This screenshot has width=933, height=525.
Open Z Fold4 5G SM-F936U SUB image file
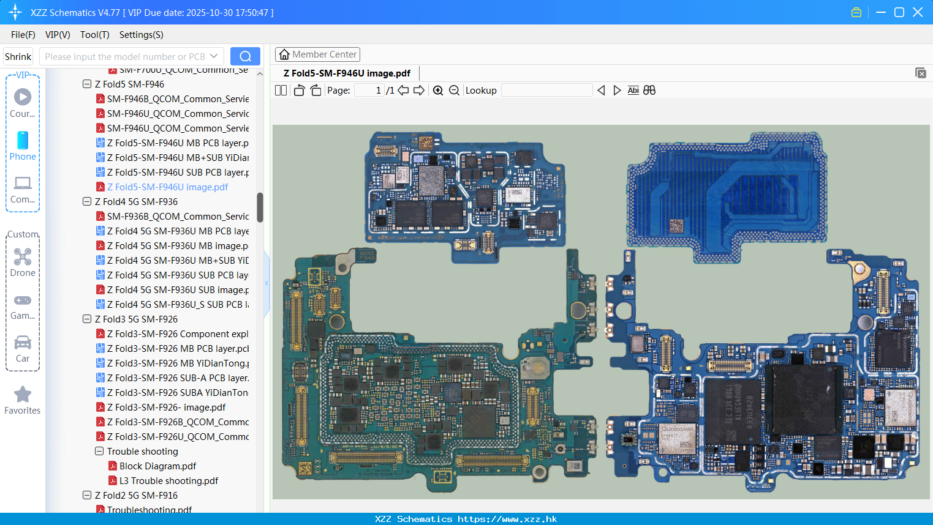(x=172, y=289)
